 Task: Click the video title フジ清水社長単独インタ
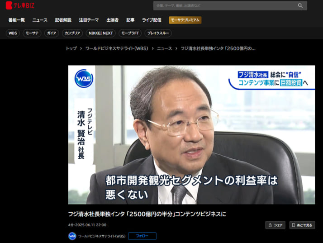point(147,214)
